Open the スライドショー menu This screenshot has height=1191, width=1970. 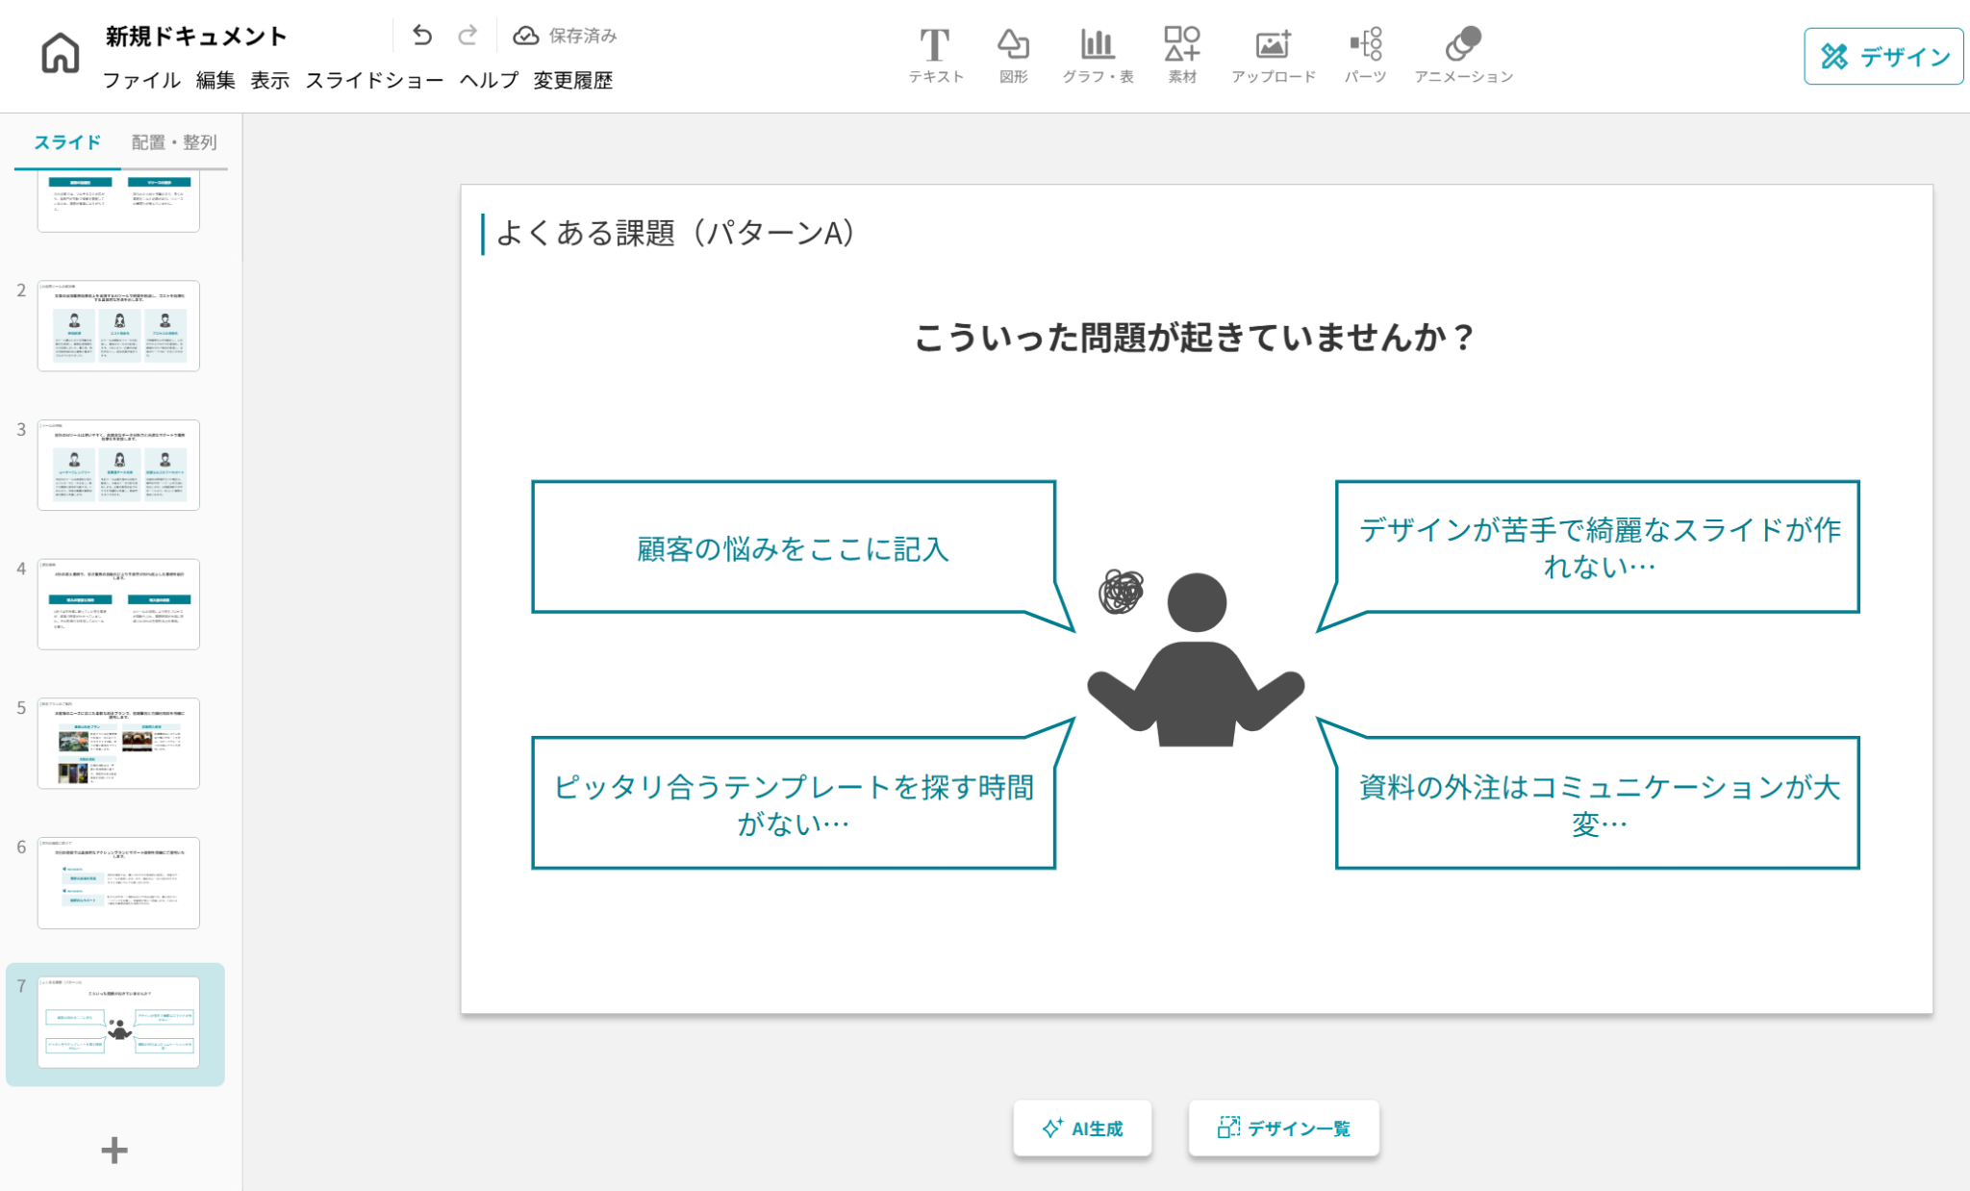[x=374, y=81]
